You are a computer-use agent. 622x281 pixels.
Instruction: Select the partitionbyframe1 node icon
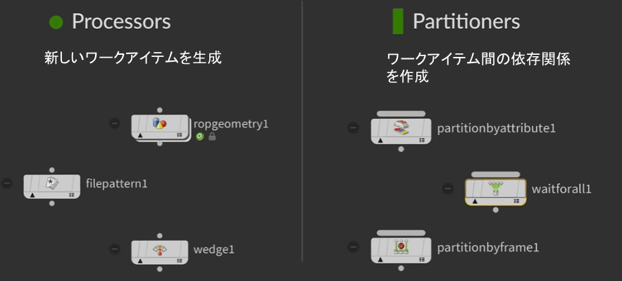coord(401,247)
